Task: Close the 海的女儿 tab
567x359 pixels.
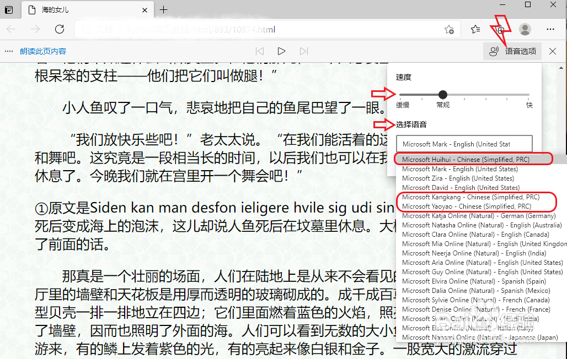Action: tap(145, 10)
